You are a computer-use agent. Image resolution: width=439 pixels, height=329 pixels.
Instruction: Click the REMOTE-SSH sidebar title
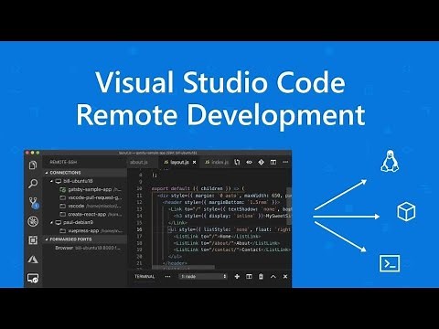click(x=63, y=162)
